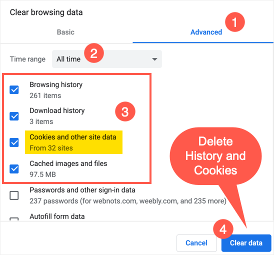This screenshot has width=274, height=255.
Task: Select the Advanced tab
Action: click(x=206, y=32)
